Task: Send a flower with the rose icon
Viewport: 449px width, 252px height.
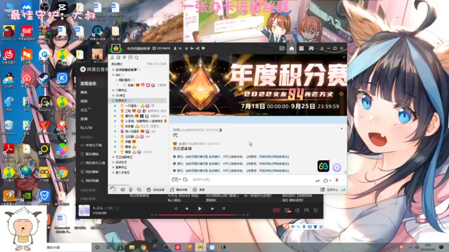Action: (x=337, y=180)
